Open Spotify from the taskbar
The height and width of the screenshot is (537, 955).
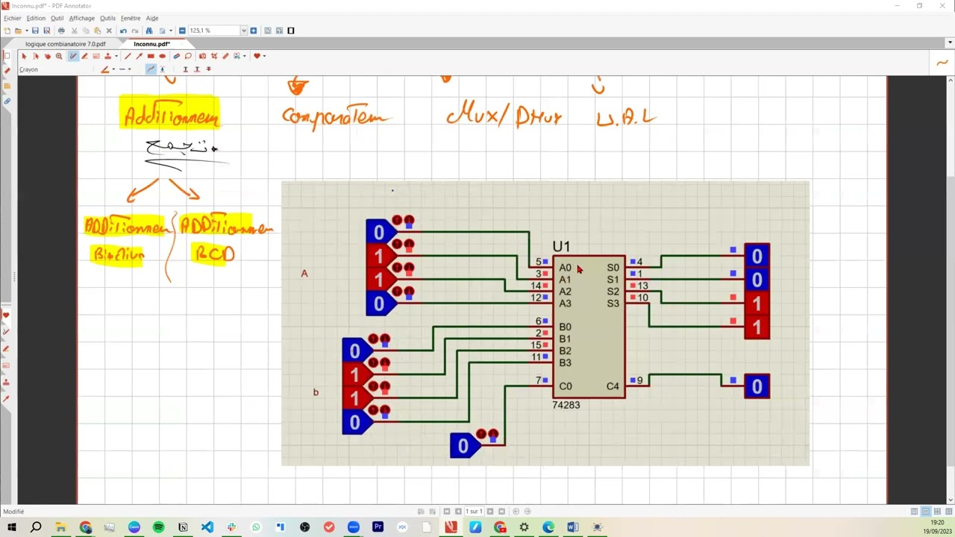point(158,527)
